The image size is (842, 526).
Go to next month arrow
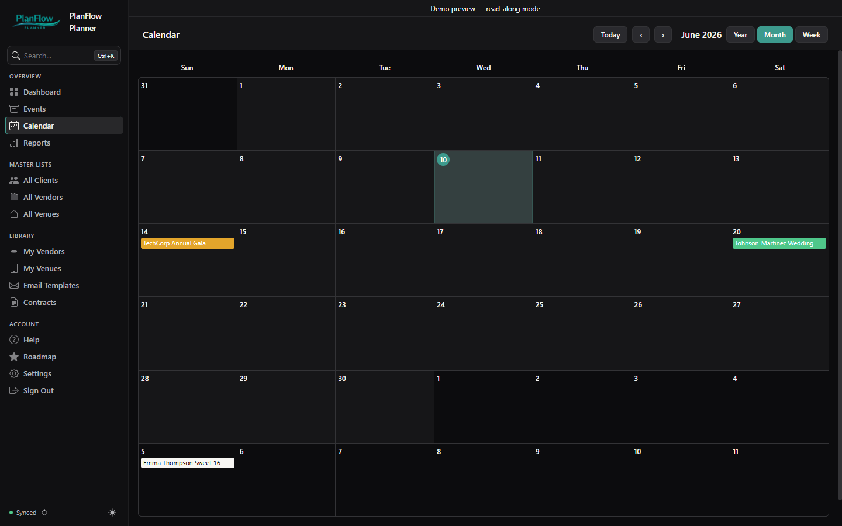coord(663,34)
